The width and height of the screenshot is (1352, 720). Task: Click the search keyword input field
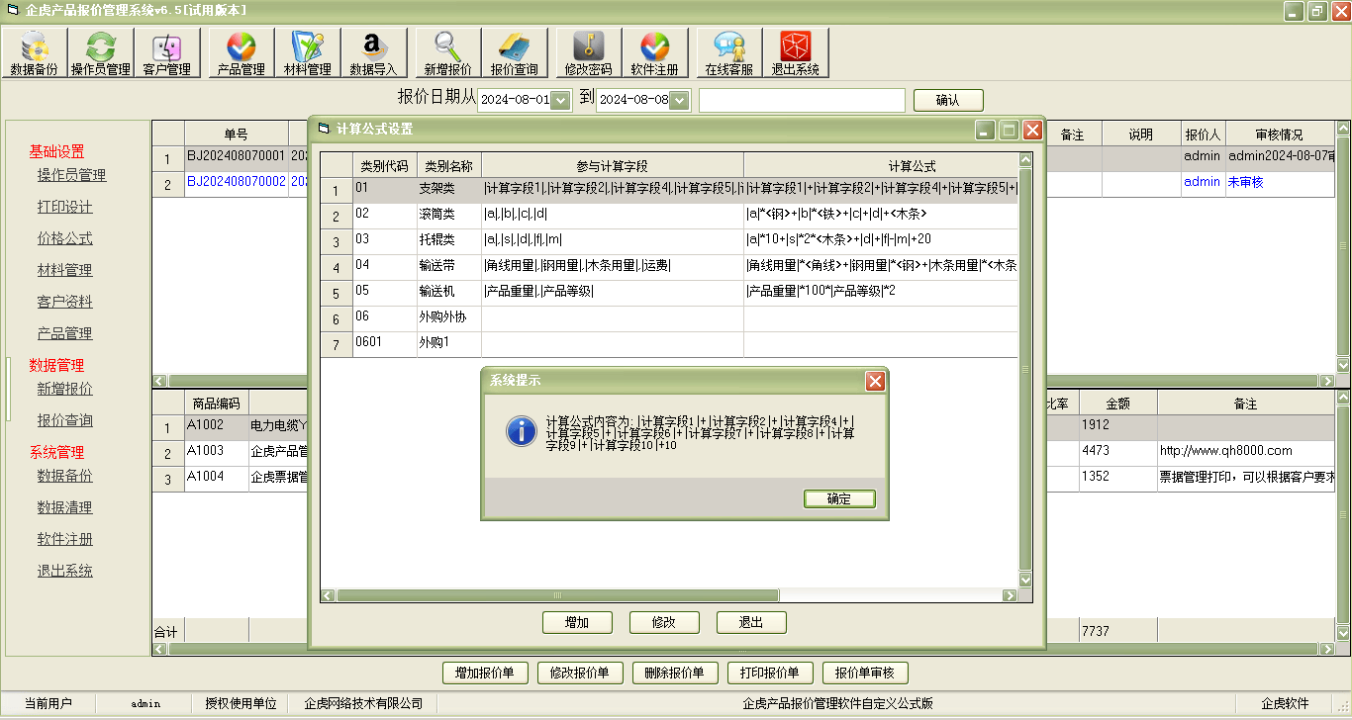point(802,99)
